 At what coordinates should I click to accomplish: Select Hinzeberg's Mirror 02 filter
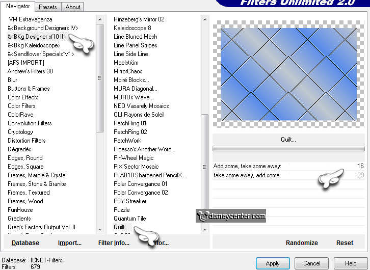click(x=139, y=19)
